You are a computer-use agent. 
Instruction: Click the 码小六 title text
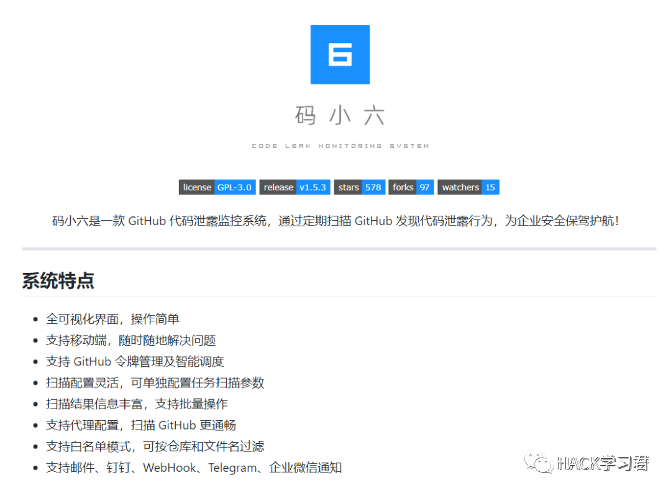point(340,115)
